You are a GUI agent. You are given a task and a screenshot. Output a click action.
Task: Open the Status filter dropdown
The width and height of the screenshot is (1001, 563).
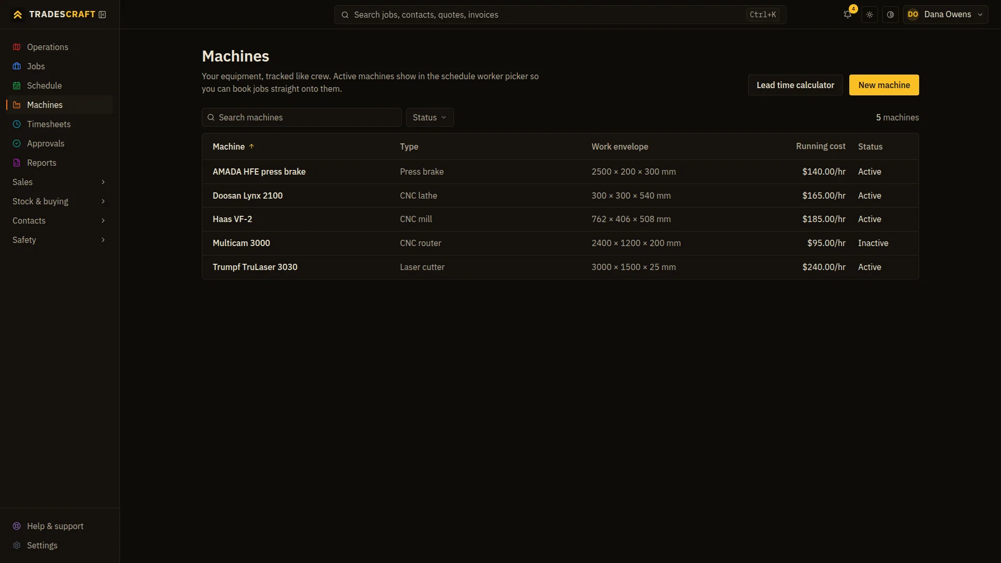[430, 117]
